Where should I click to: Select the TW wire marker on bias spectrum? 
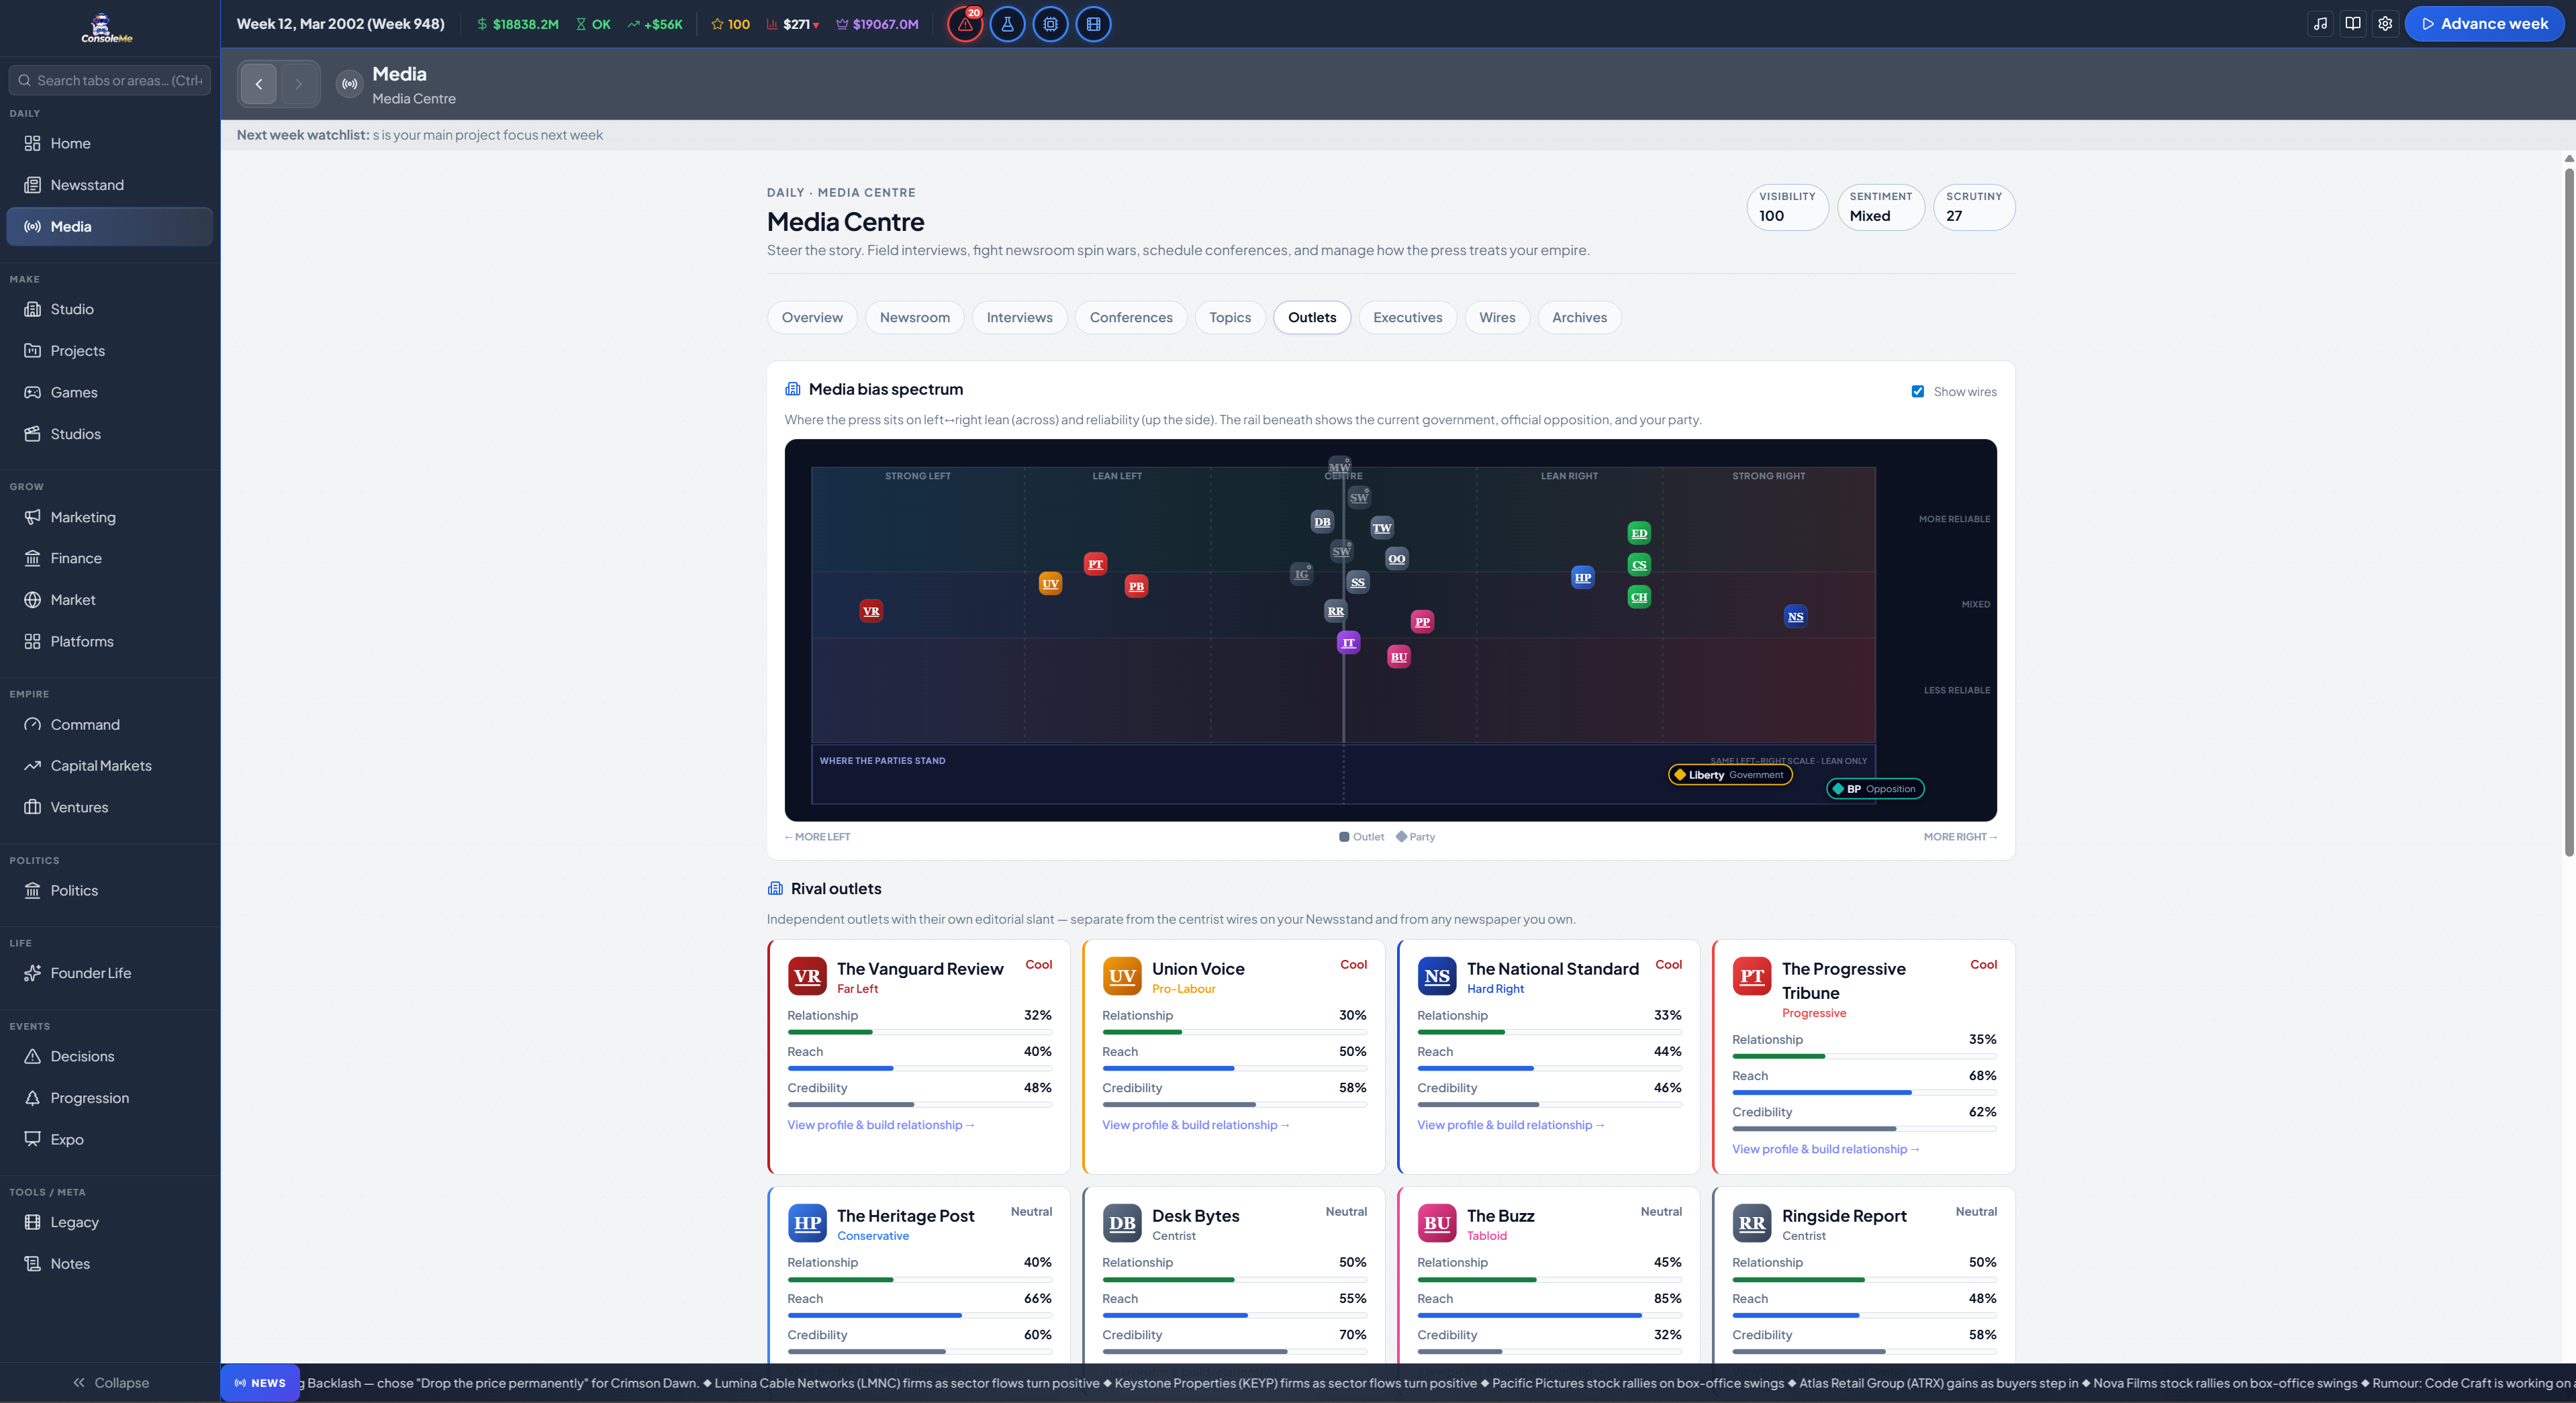[1382, 528]
